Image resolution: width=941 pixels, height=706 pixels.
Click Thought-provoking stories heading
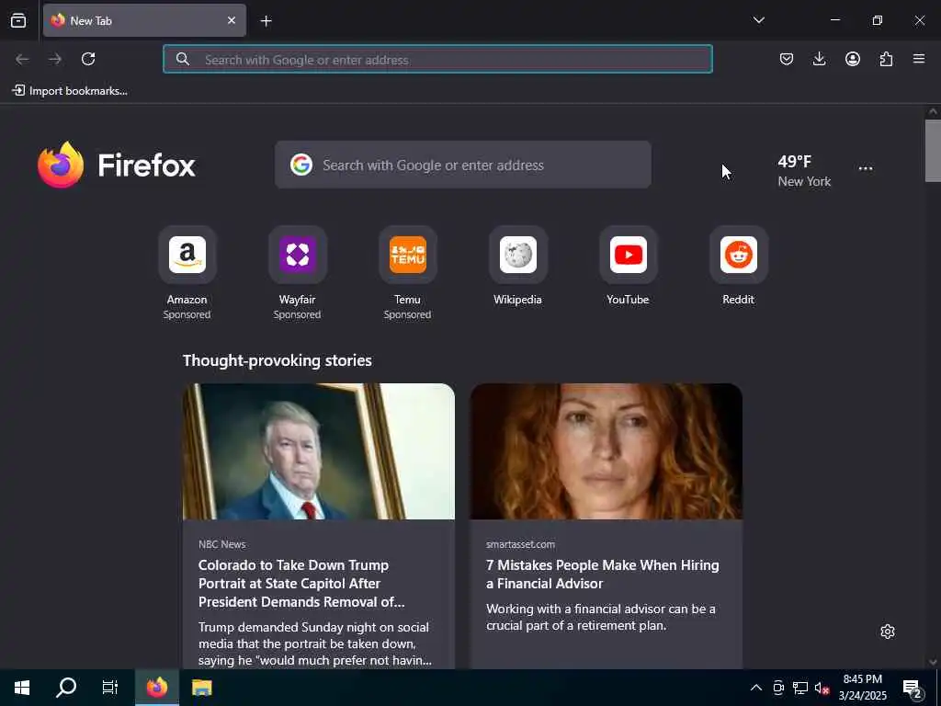(x=278, y=360)
